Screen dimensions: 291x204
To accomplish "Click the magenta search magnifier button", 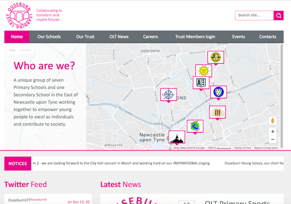I will pyautogui.click(x=279, y=15).
